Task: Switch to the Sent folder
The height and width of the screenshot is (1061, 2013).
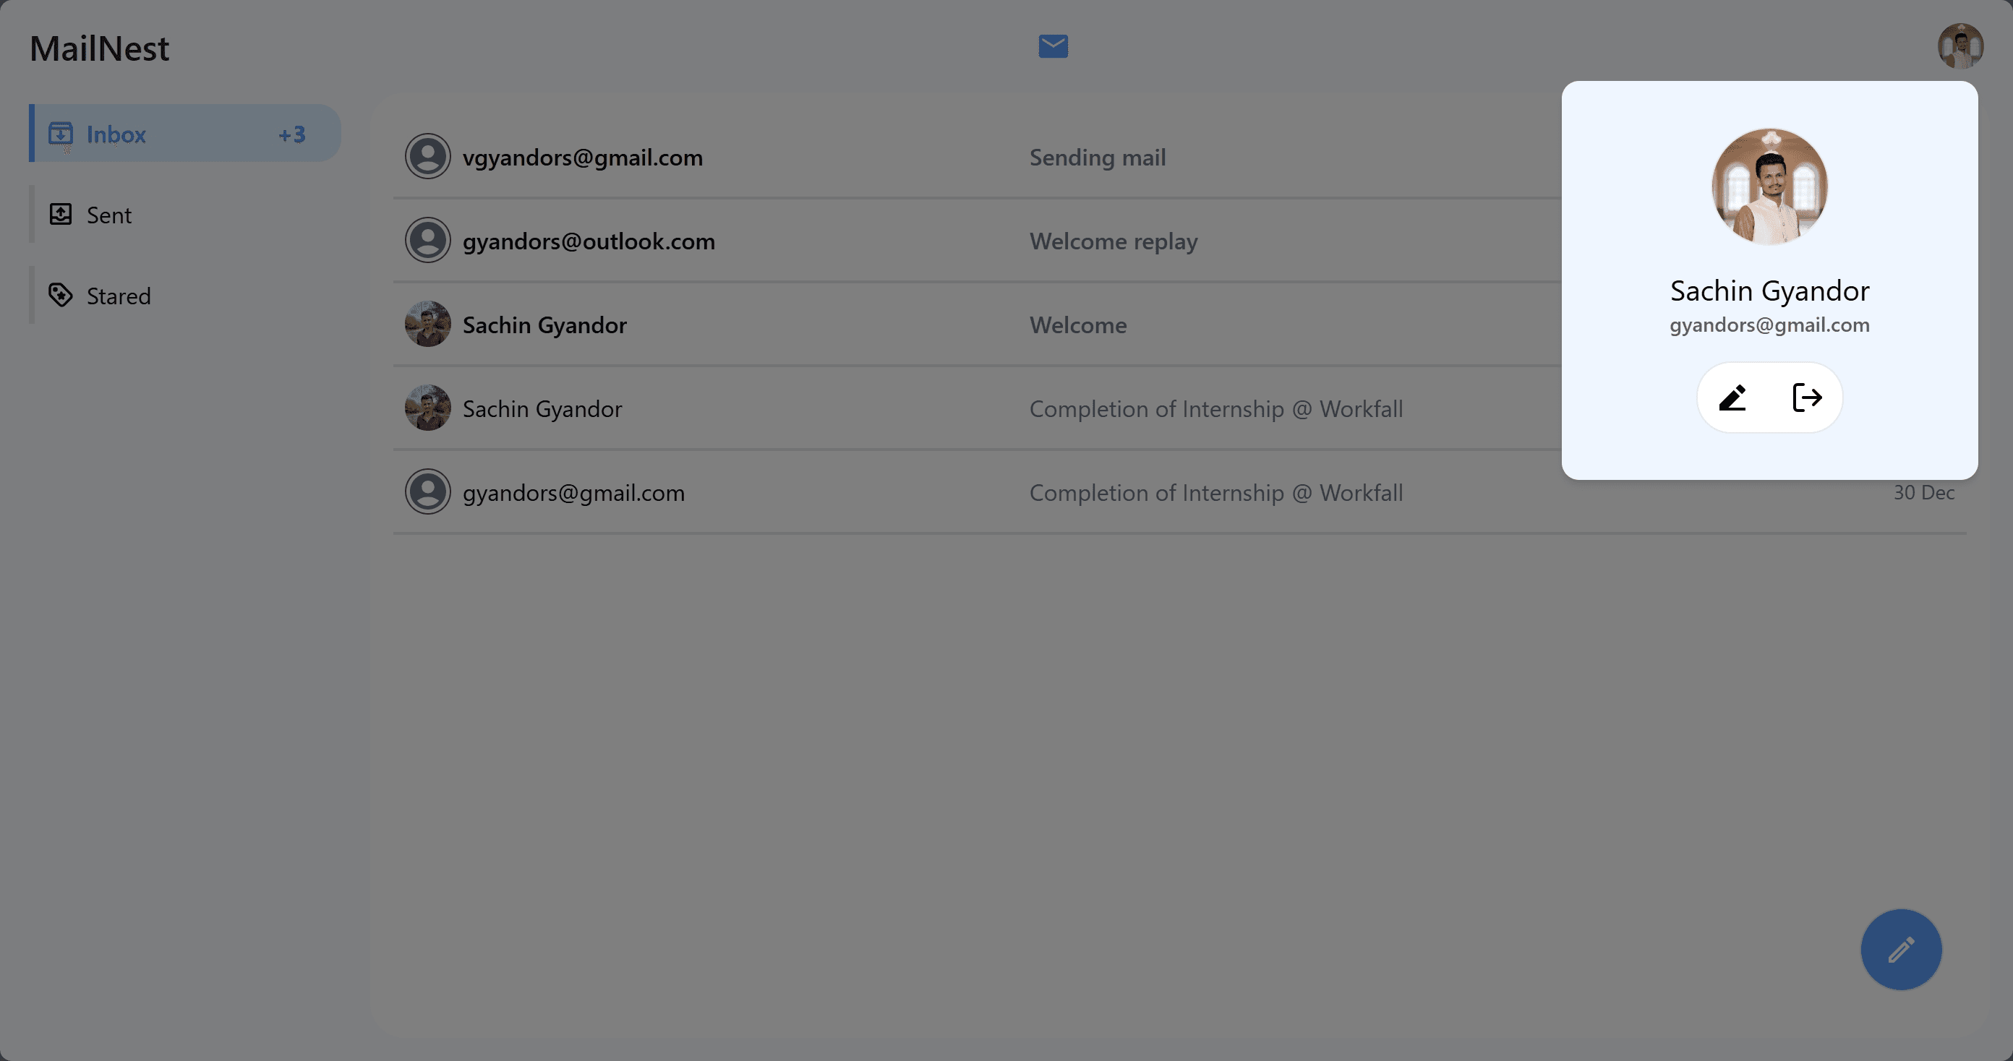Action: click(x=109, y=214)
